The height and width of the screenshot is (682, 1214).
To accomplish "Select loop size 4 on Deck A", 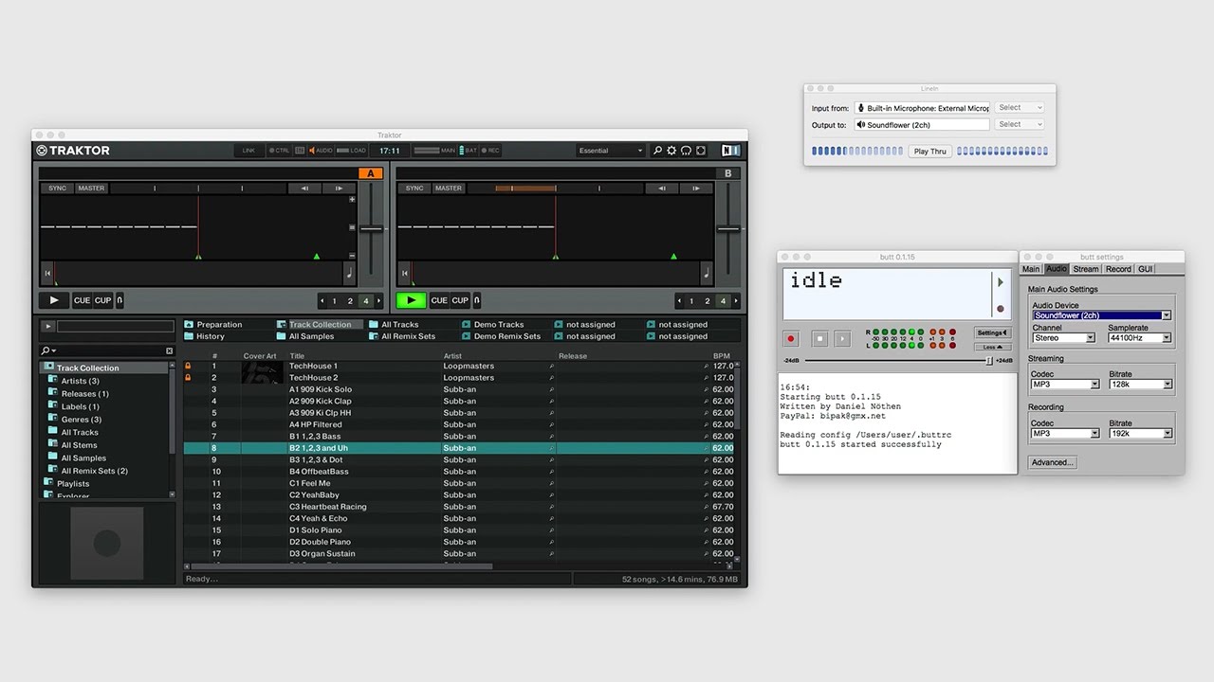I will tap(366, 301).
